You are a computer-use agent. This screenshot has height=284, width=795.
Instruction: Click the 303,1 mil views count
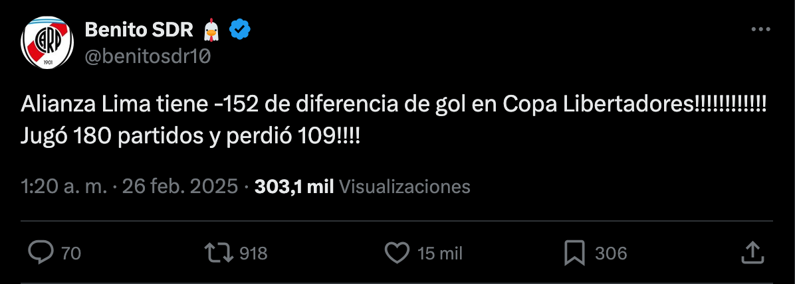[x=294, y=187]
